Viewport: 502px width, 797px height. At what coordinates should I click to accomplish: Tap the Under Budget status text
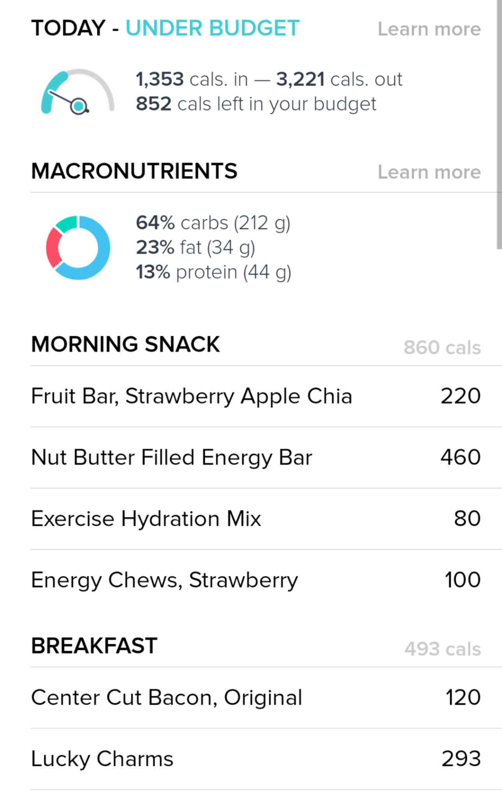pyautogui.click(x=212, y=28)
